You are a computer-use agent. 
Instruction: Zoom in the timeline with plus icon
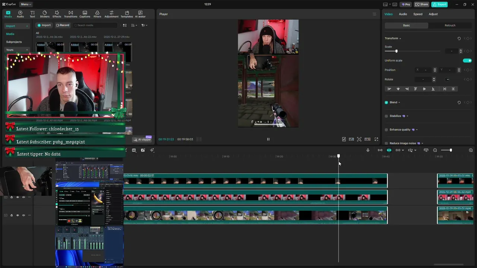[471, 150]
